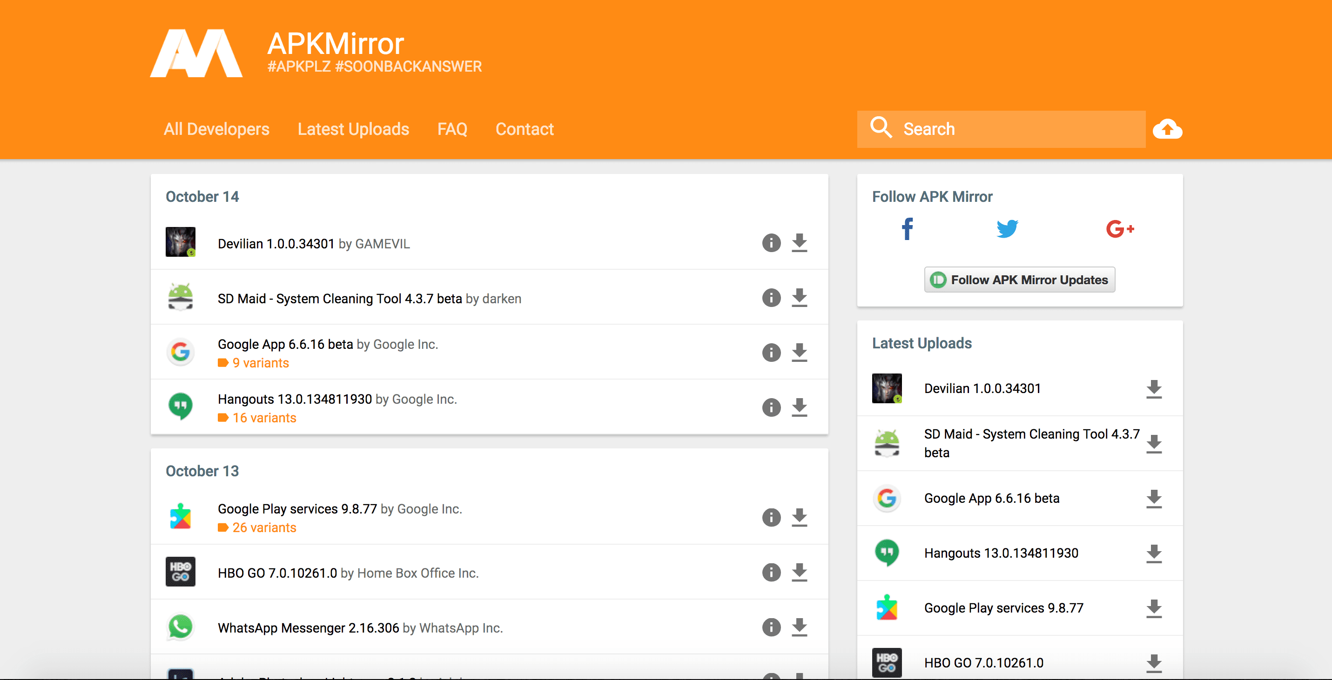Open APK Mirror's Twitter page
This screenshot has height=680, width=1332.
tap(1007, 229)
